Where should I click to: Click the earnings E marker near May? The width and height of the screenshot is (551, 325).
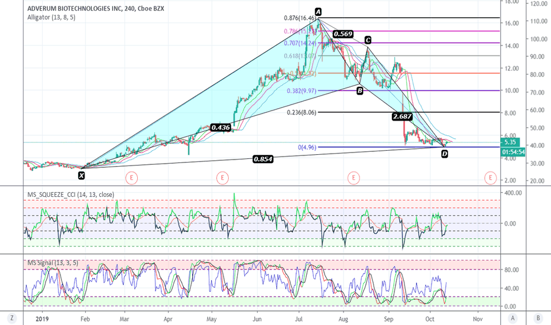tap(222, 178)
